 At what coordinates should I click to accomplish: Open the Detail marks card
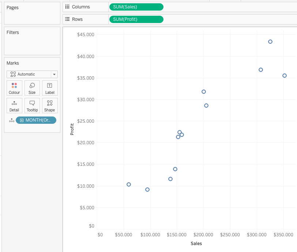[14, 106]
